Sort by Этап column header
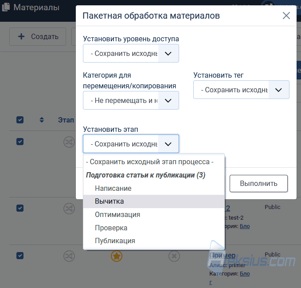The height and width of the screenshot is (288, 301). (66, 120)
